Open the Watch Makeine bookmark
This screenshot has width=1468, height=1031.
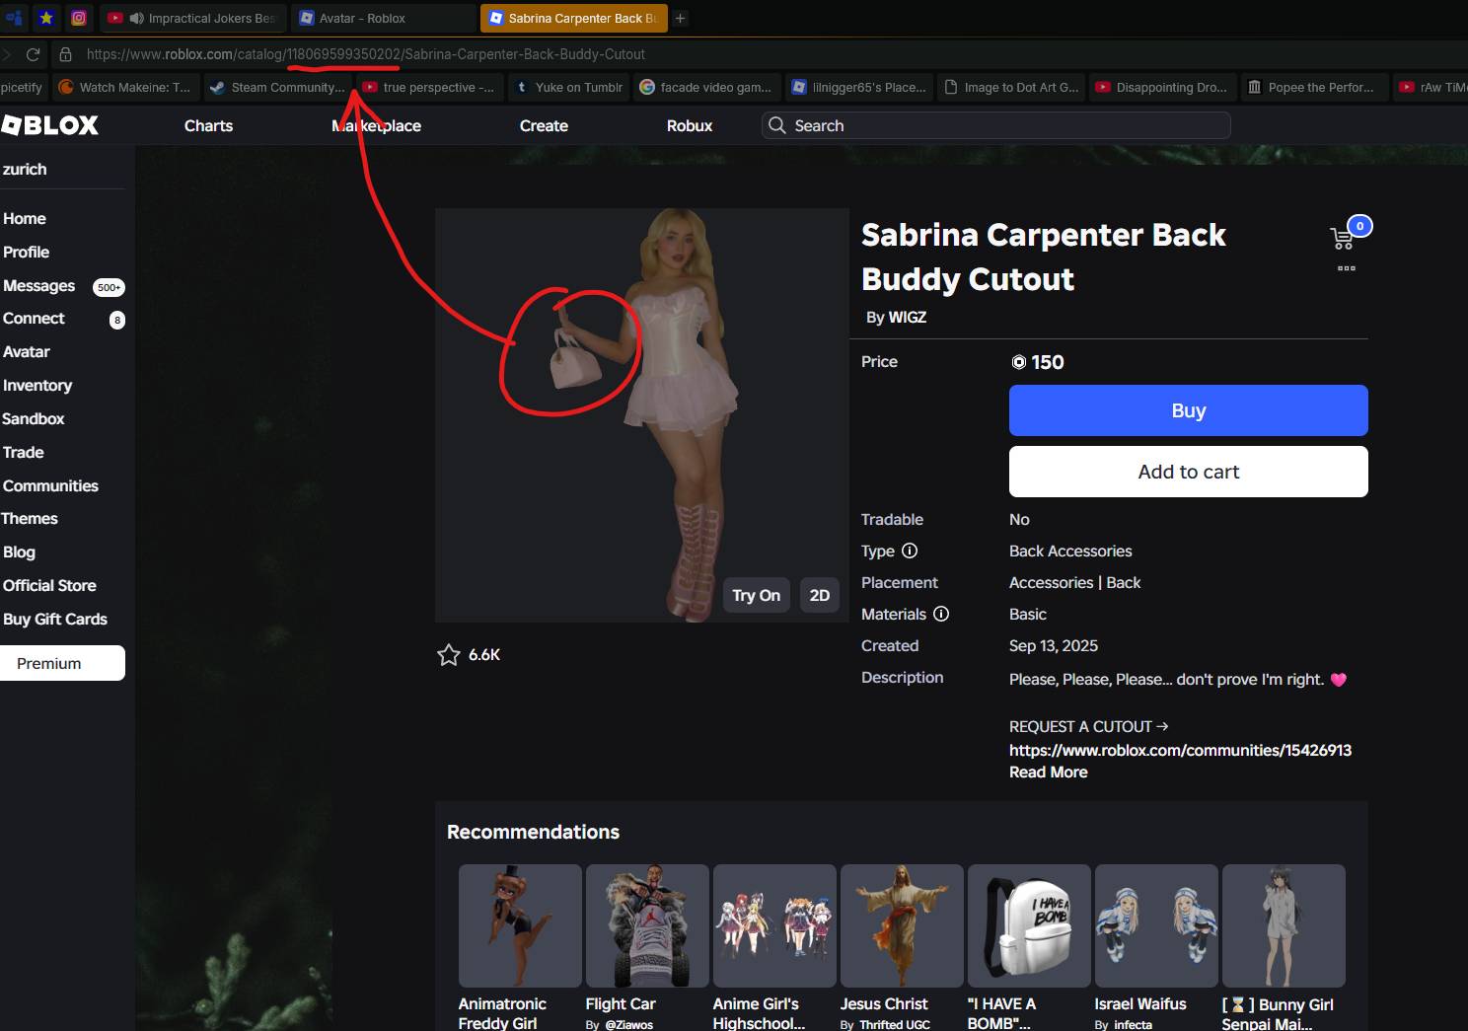(125, 87)
